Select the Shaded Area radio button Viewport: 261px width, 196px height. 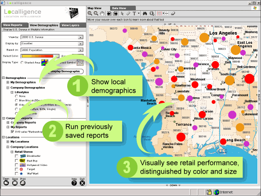(x=22, y=63)
